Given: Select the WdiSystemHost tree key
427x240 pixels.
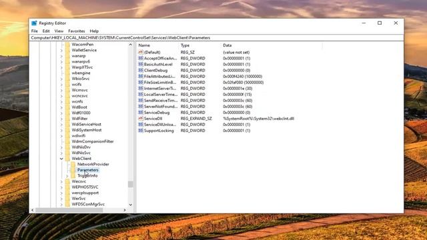Looking at the screenshot, I should tap(87, 130).
